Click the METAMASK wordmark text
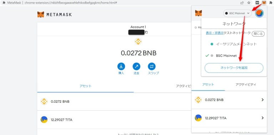Viewport: 274px width, 135px height. [x=59, y=15]
